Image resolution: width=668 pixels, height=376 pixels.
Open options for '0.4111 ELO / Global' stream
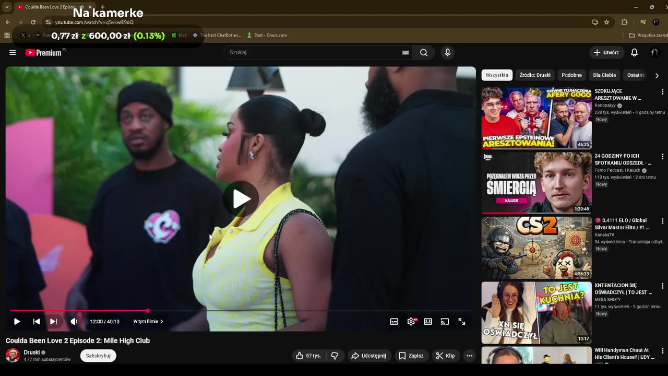click(x=662, y=221)
